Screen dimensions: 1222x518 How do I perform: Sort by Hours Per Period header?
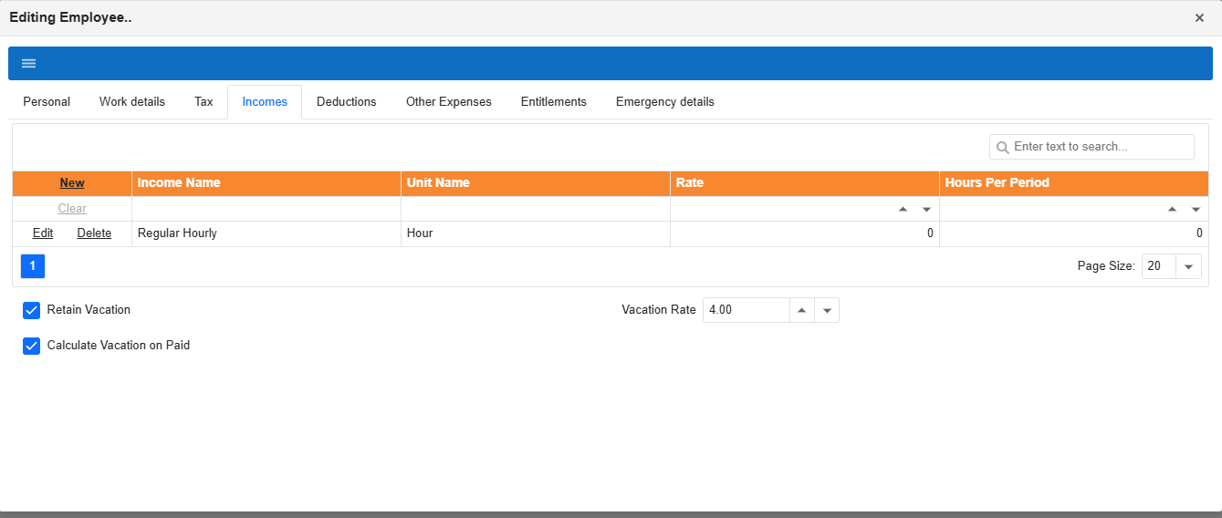pyautogui.click(x=1074, y=183)
